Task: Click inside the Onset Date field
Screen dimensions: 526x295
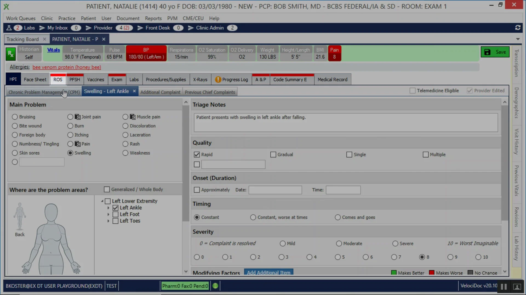Action: (275, 190)
